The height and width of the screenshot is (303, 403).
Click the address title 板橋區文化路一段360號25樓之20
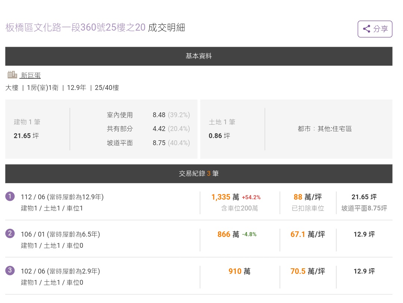(75, 28)
